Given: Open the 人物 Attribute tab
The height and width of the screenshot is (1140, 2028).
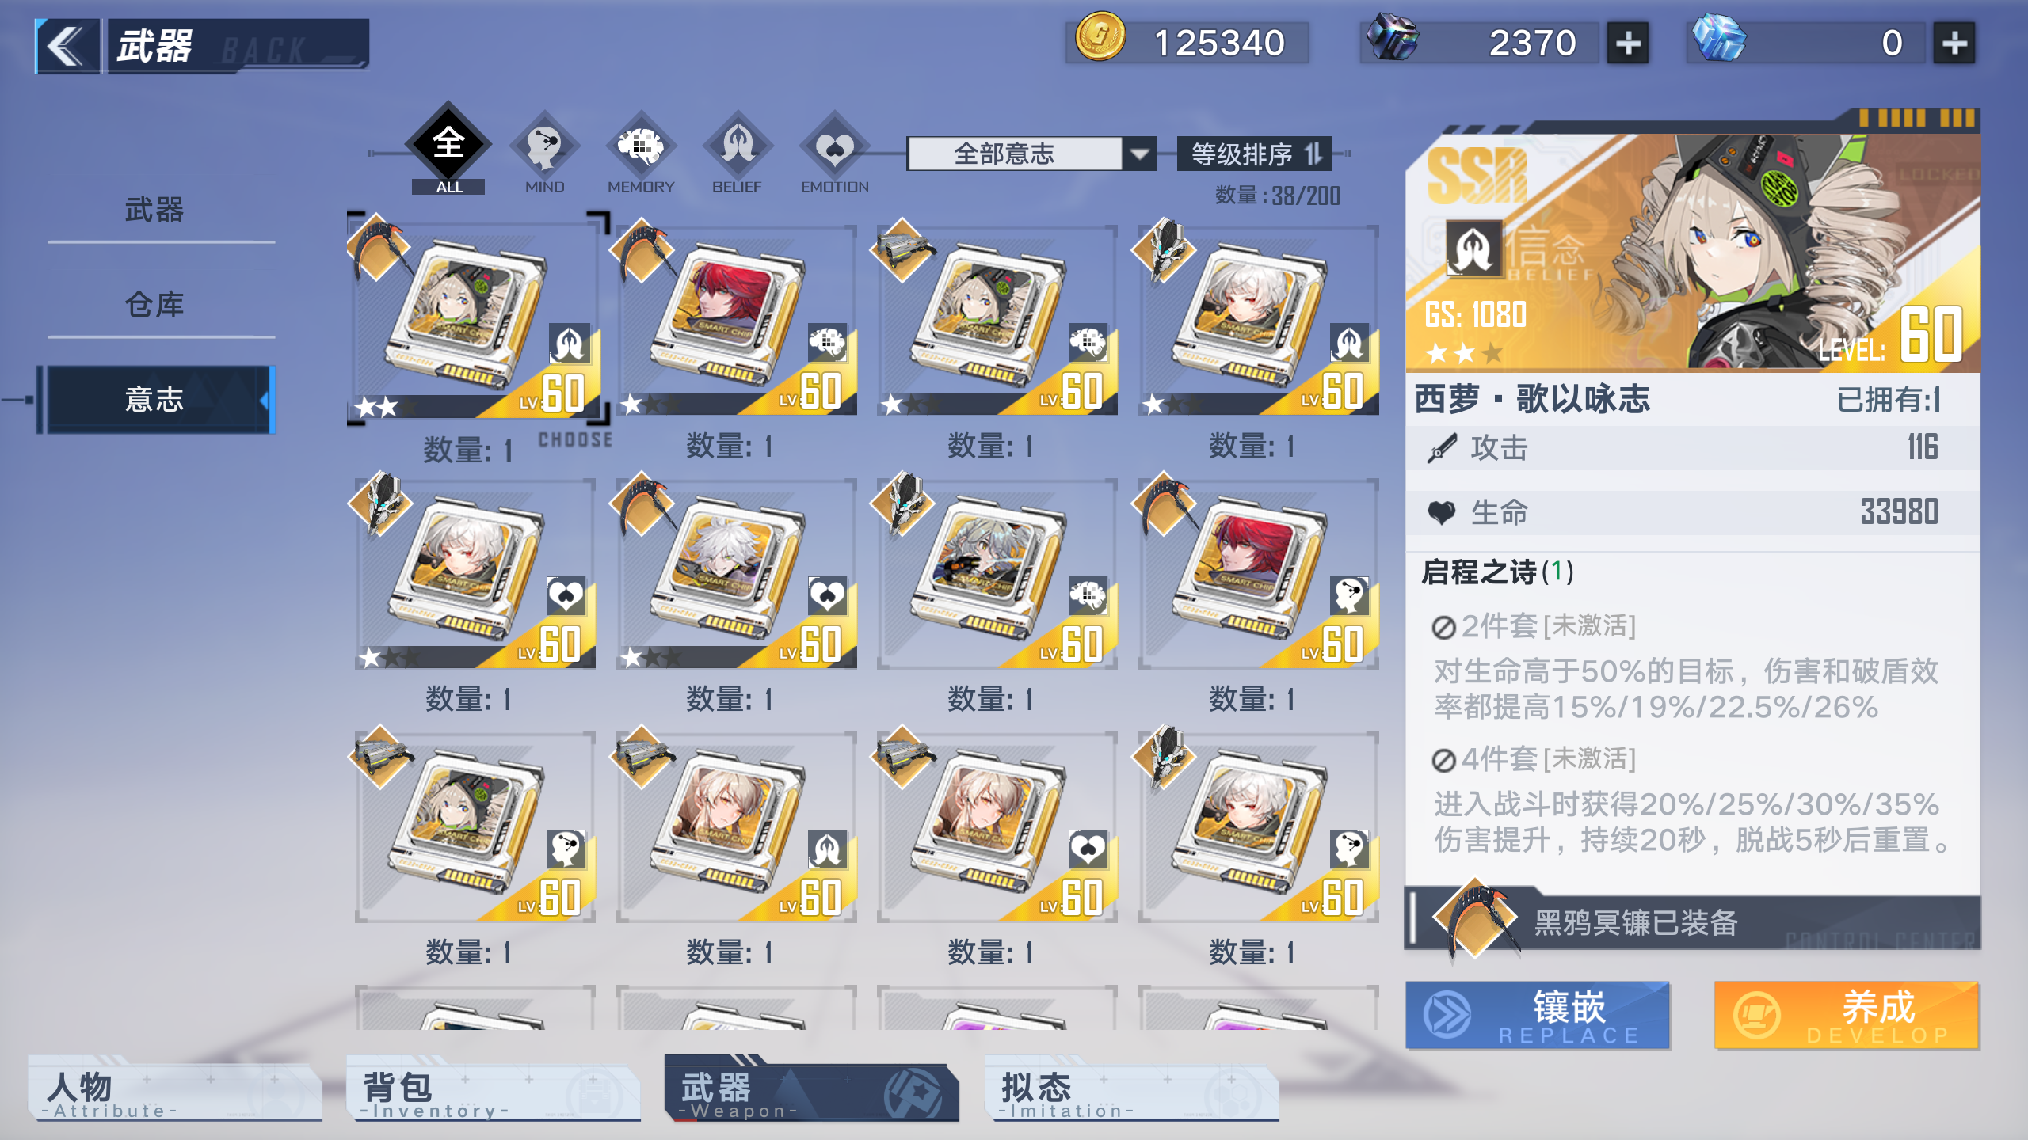Looking at the screenshot, I should point(174,1093).
